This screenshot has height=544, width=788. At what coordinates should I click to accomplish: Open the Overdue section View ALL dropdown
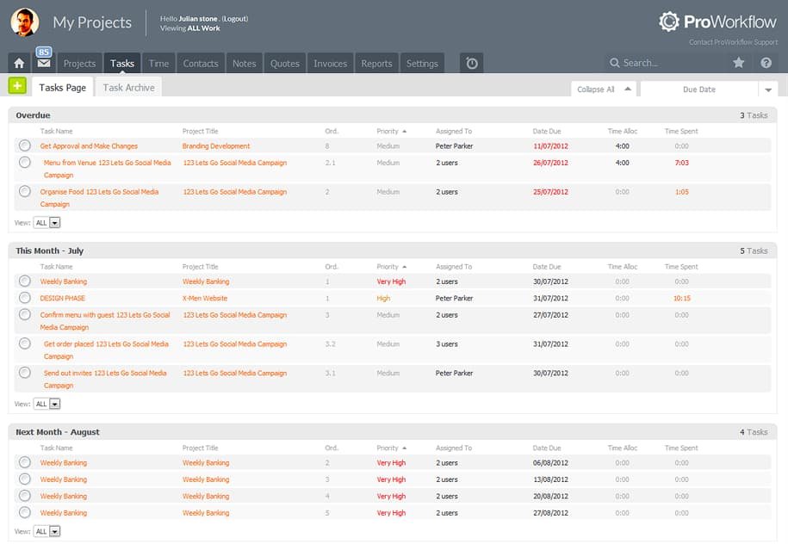coord(47,223)
